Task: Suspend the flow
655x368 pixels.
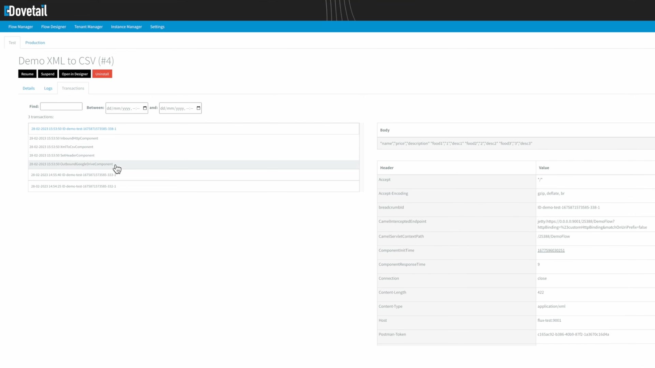Action: (47, 74)
